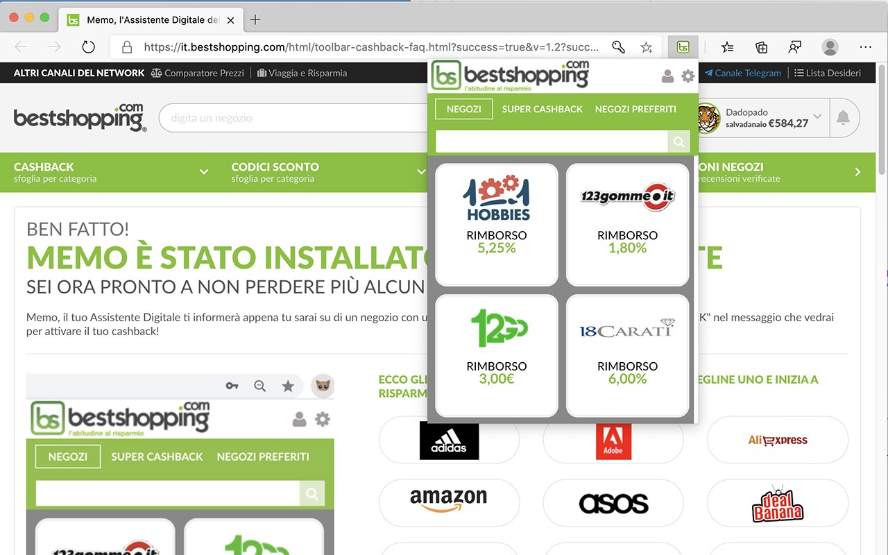Open the browser profile avatar
Image resolution: width=888 pixels, height=555 pixels.
(830, 47)
